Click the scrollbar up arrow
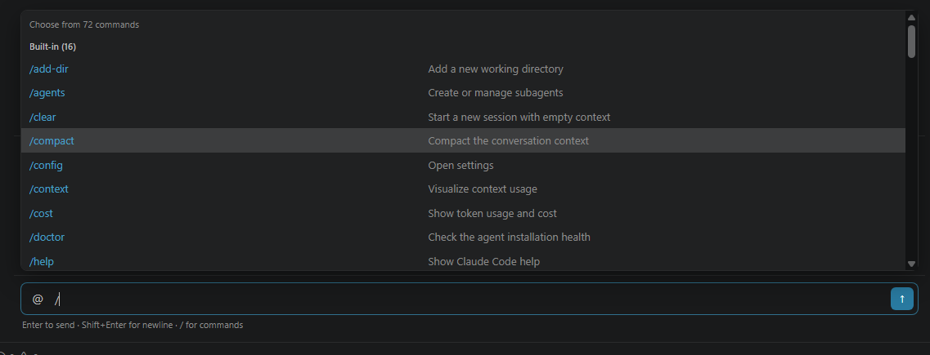930x355 pixels. pos(912,16)
